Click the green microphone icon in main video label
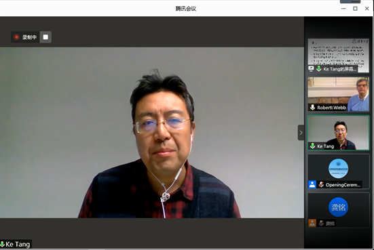This screenshot has width=374, height=250. click(x=3, y=245)
